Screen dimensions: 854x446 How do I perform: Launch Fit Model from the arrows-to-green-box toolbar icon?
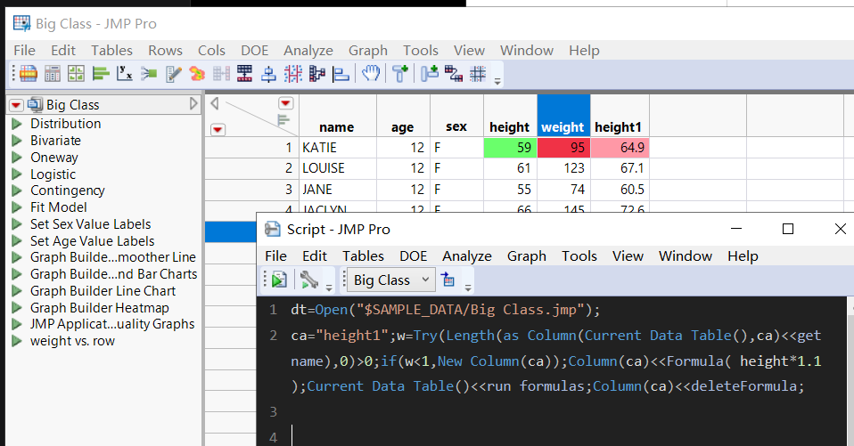pyautogui.click(x=149, y=73)
